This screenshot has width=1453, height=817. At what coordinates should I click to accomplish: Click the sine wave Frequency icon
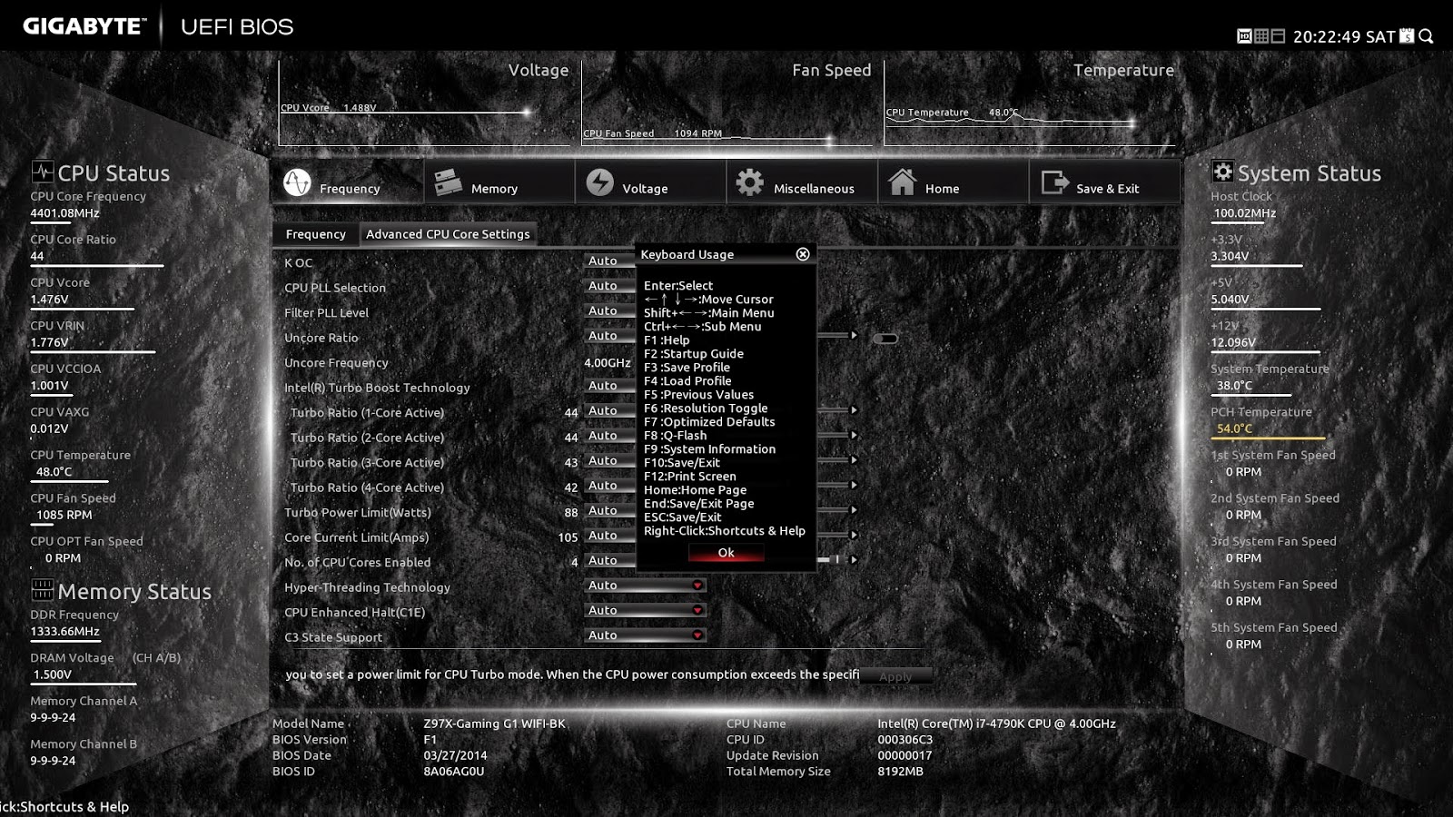click(x=297, y=182)
